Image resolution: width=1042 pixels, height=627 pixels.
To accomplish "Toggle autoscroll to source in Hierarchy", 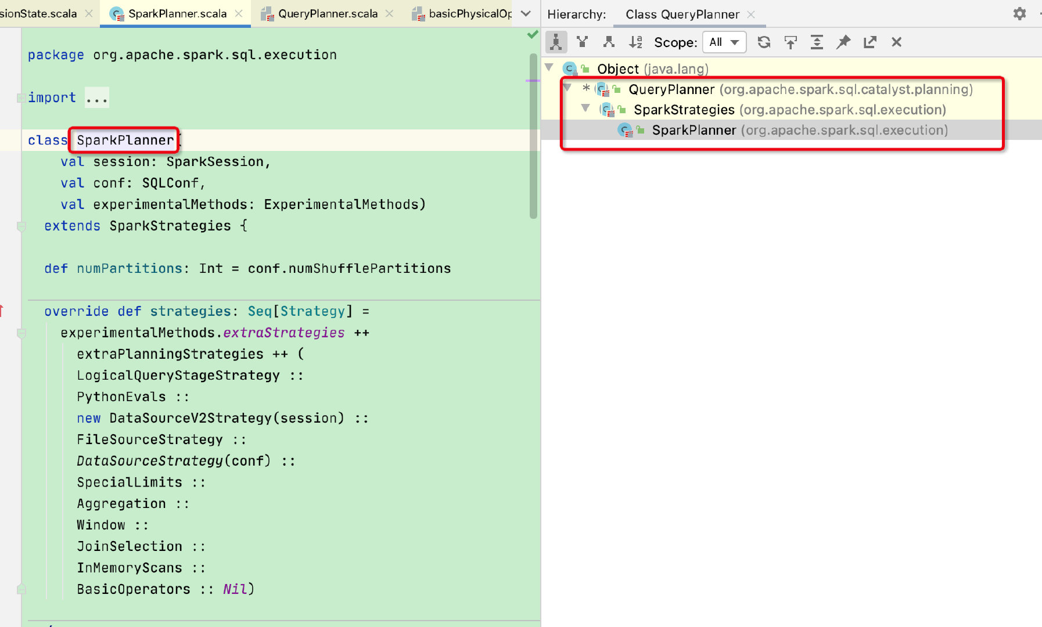I will [x=791, y=42].
